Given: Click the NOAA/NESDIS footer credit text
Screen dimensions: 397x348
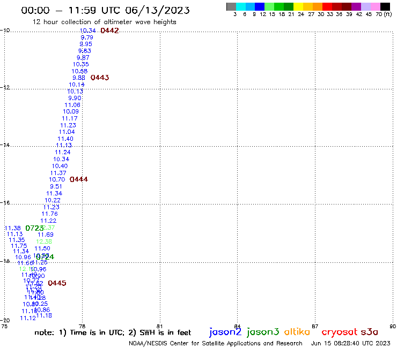Looking at the screenshot, I should point(216,344).
